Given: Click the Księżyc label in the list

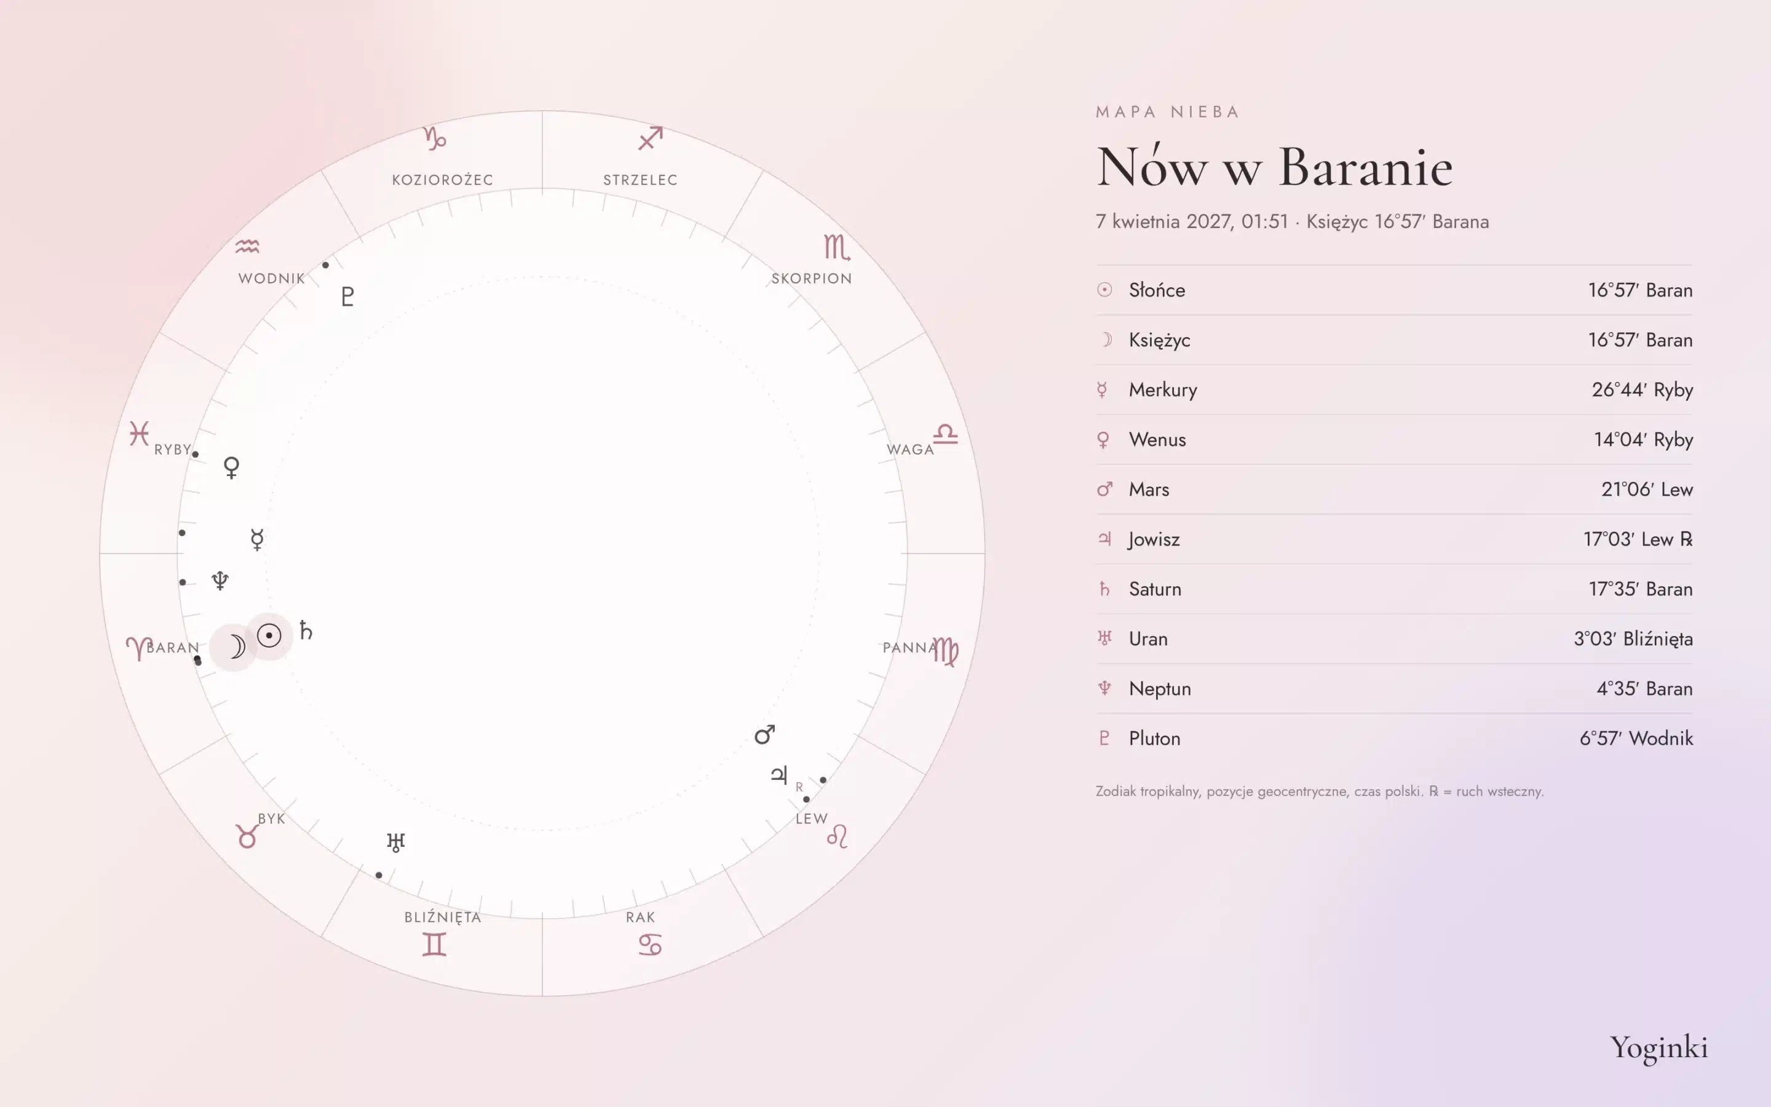Looking at the screenshot, I should (1160, 339).
